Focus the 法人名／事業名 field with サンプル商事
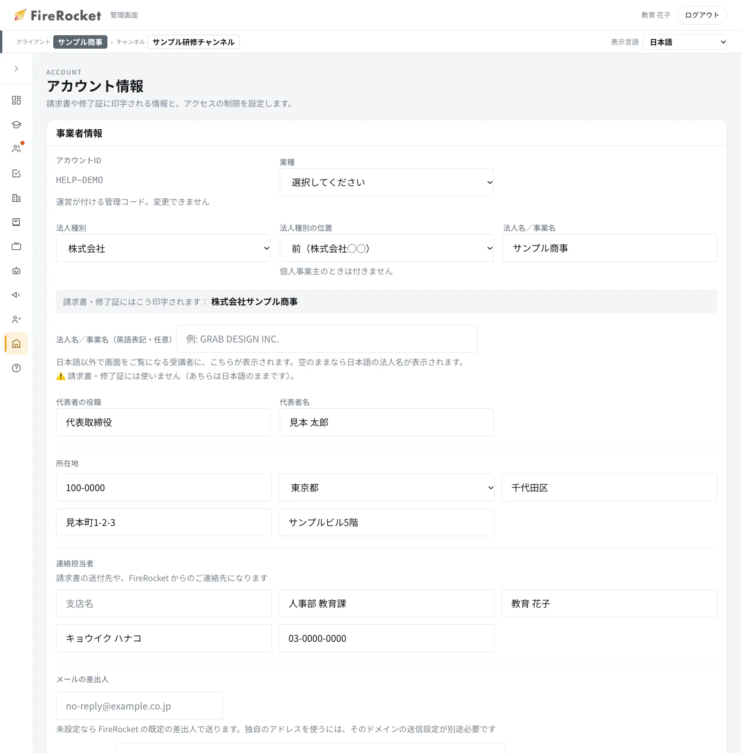The width and height of the screenshot is (741, 753). click(610, 248)
